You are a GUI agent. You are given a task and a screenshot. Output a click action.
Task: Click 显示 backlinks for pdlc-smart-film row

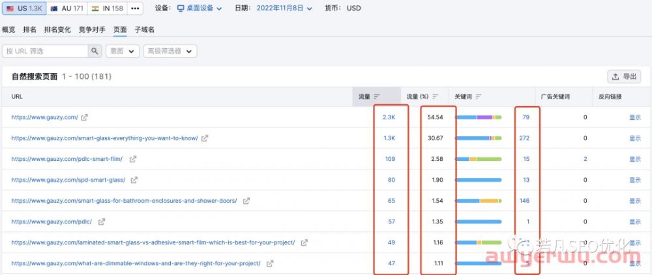[x=635, y=159]
